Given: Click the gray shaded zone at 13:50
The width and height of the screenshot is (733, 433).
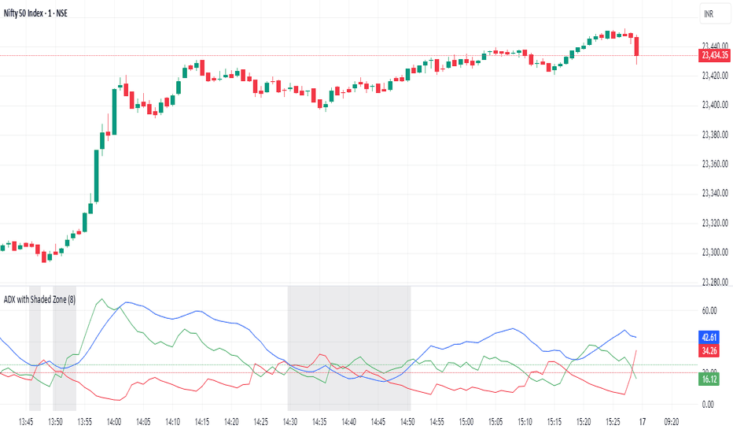Looking at the screenshot, I should [64, 349].
